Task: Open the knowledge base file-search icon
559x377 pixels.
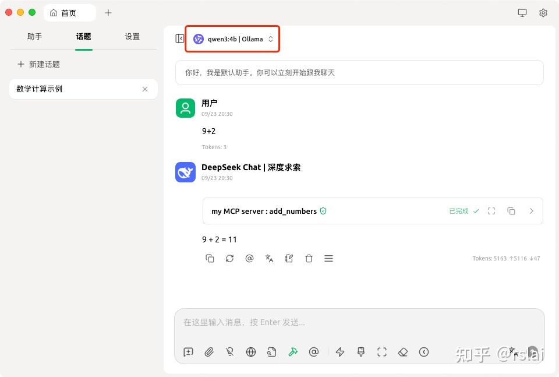Action: (272, 352)
